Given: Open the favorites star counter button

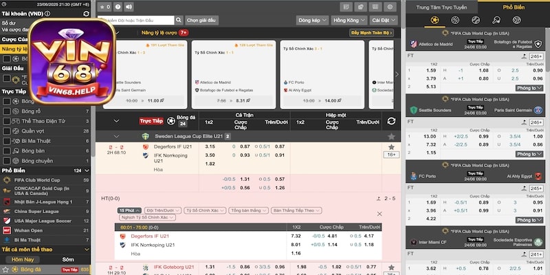Looking at the screenshot, I should pyautogui.click(x=104, y=7).
